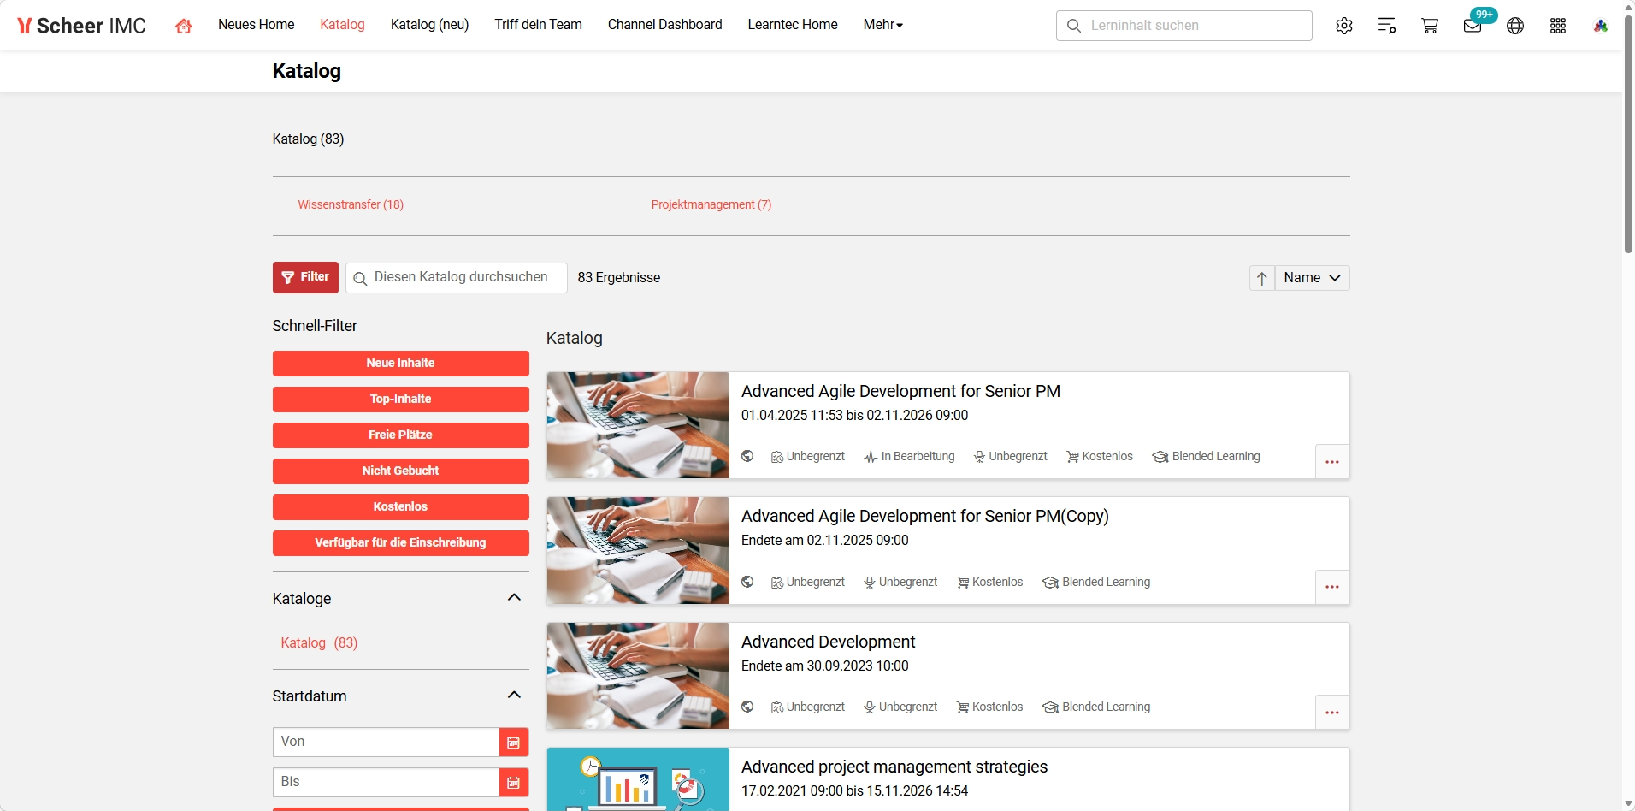The height and width of the screenshot is (811, 1635).
Task: Click the red Filter button
Action: 305,278
